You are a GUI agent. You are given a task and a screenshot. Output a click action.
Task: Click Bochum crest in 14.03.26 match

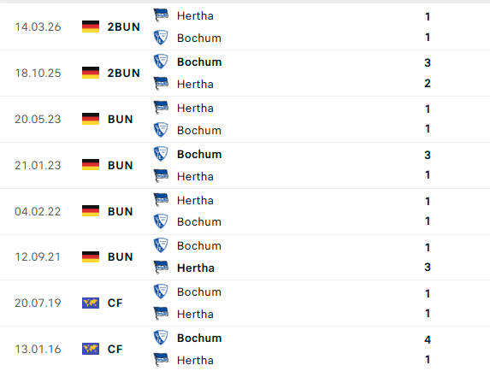161,38
